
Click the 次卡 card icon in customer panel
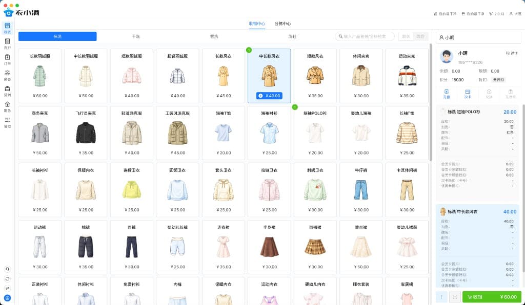click(x=468, y=94)
